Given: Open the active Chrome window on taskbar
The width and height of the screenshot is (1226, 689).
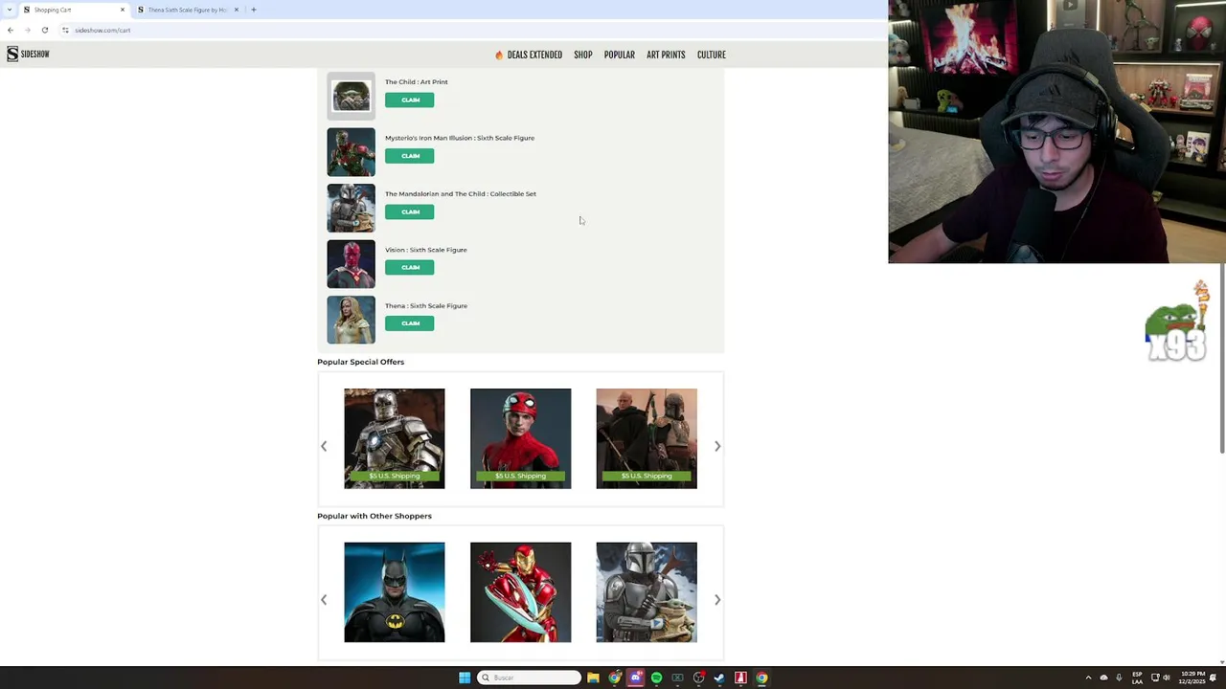Looking at the screenshot, I should tap(761, 678).
